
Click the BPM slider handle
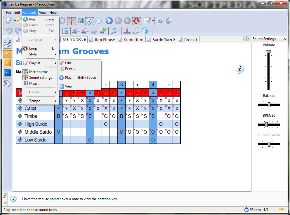pos(266,125)
